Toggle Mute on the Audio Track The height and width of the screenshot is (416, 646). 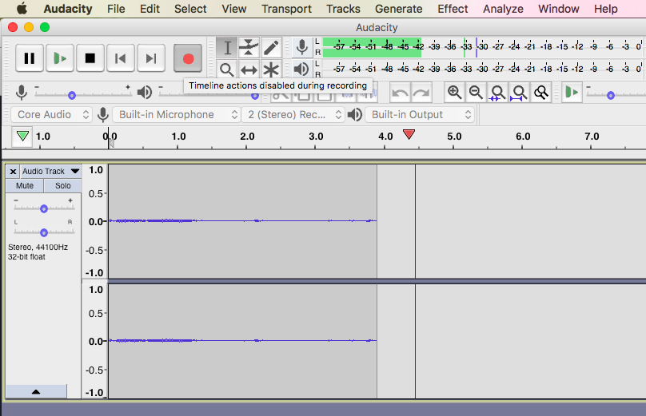click(25, 186)
